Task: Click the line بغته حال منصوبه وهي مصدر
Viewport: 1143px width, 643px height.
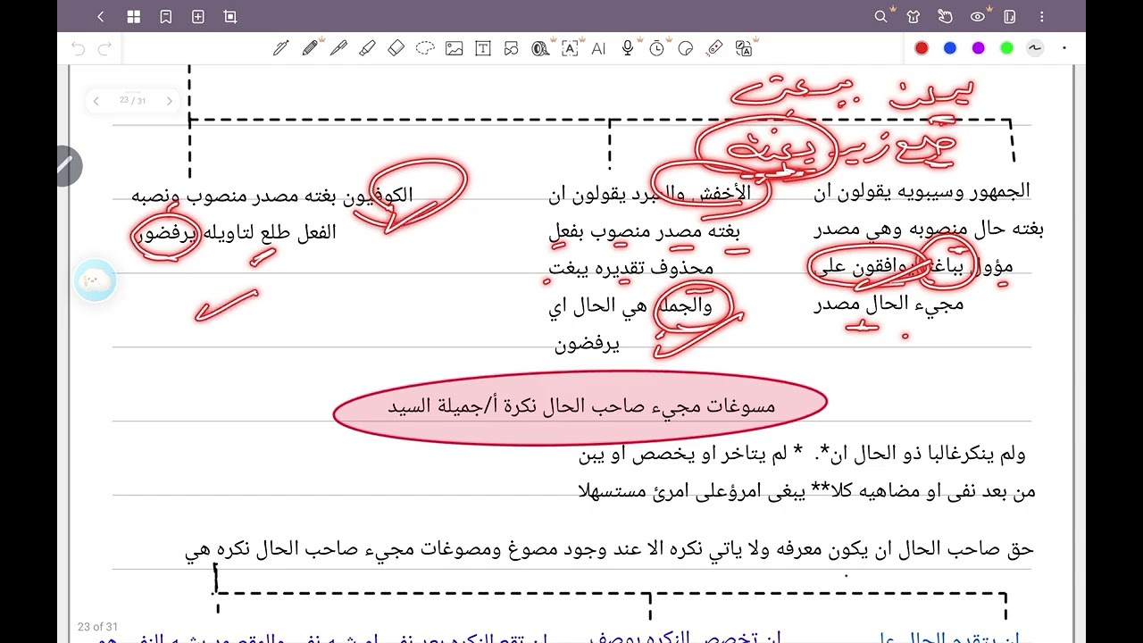Action: [929, 230]
